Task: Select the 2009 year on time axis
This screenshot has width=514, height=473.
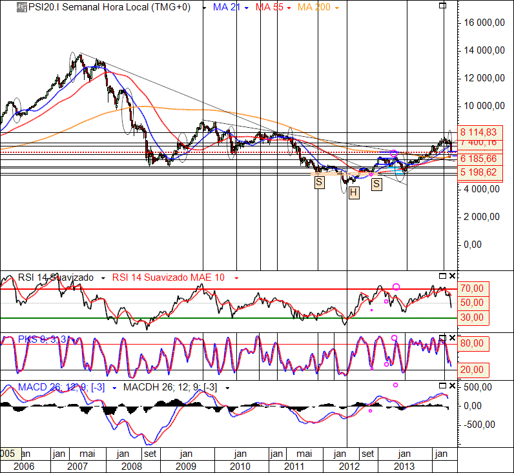Action: (x=186, y=466)
